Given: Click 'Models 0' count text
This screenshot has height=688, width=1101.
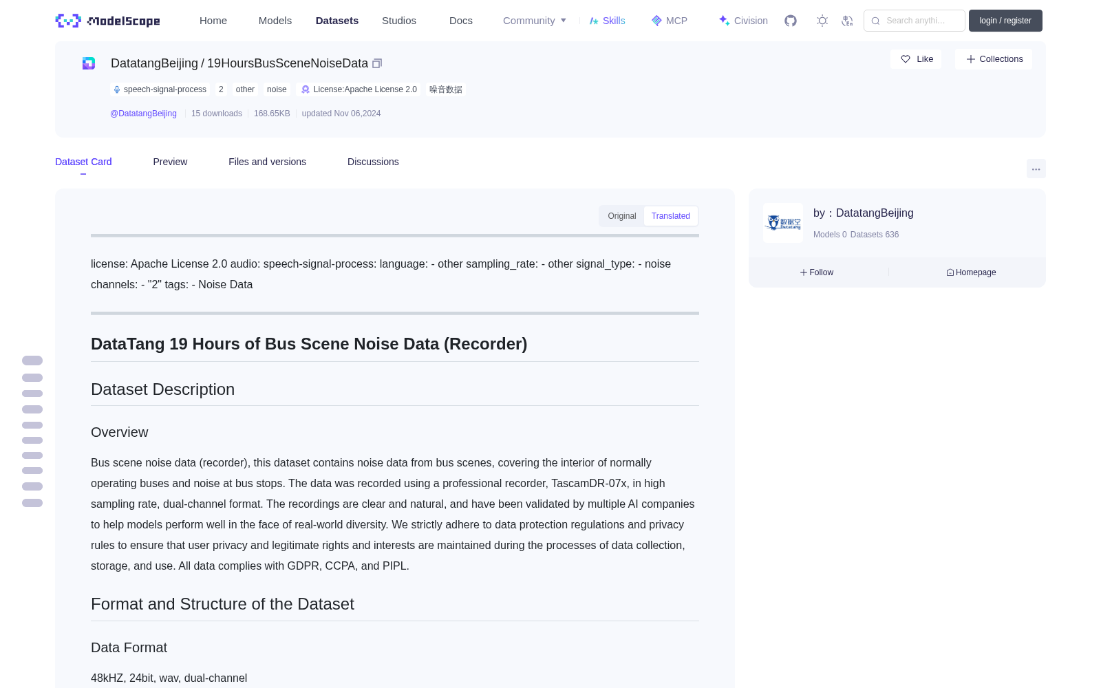Looking at the screenshot, I should (830, 235).
